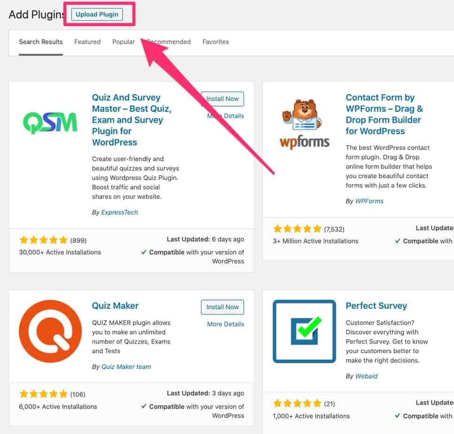Open More Details for Quiz And Survey Master
The width and height of the screenshot is (454, 434).
(x=225, y=116)
